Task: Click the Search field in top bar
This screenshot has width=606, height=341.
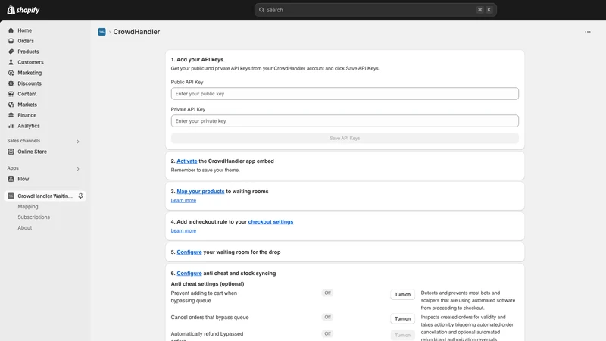Action: coord(375,10)
